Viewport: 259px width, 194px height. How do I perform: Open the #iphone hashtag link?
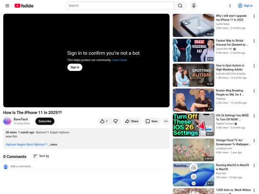point(11,145)
